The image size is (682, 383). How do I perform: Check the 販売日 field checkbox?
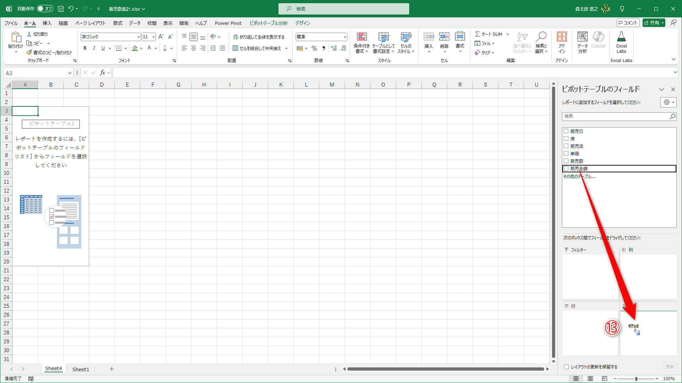click(x=566, y=131)
